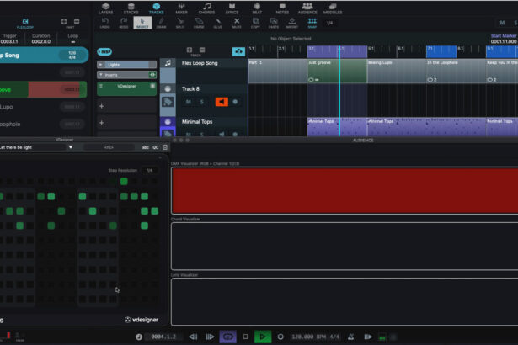Screen dimensions: 518x345
Task: Open the Layers view
Action: click(x=106, y=8)
